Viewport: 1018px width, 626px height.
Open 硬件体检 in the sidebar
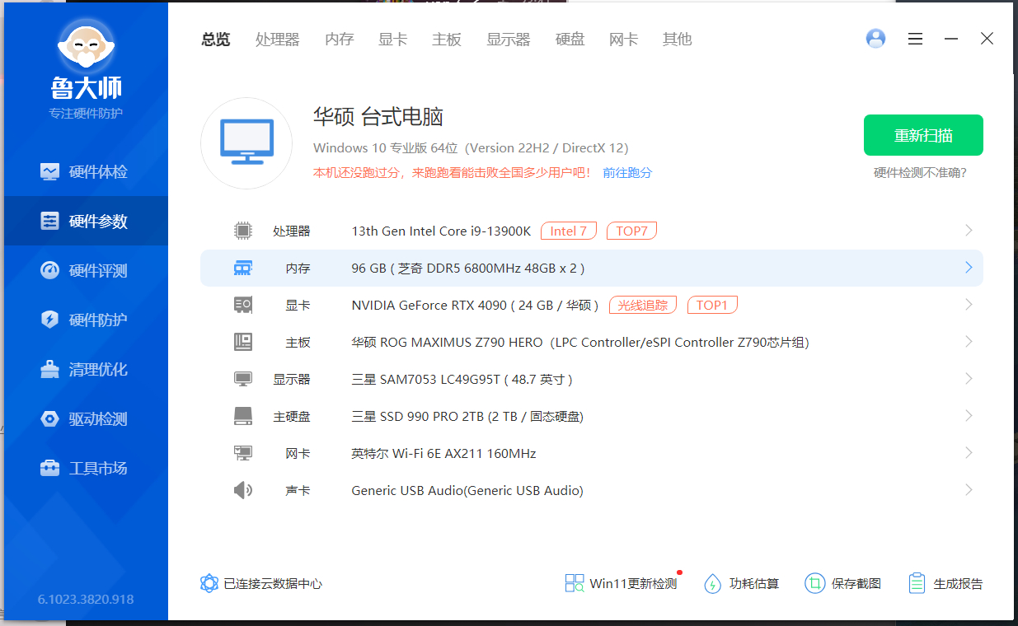86,172
